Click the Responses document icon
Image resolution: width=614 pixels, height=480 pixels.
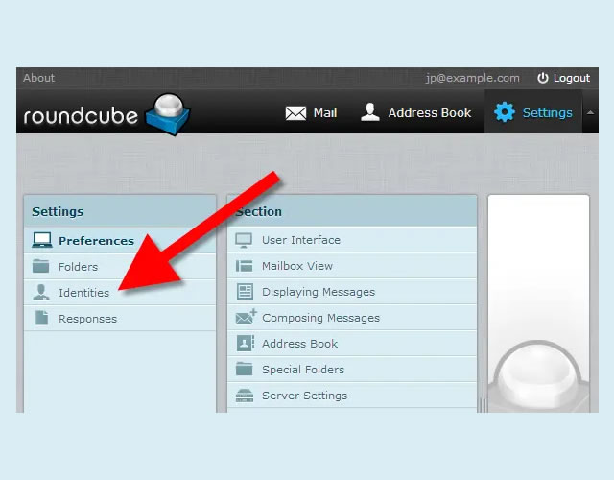[x=41, y=319]
